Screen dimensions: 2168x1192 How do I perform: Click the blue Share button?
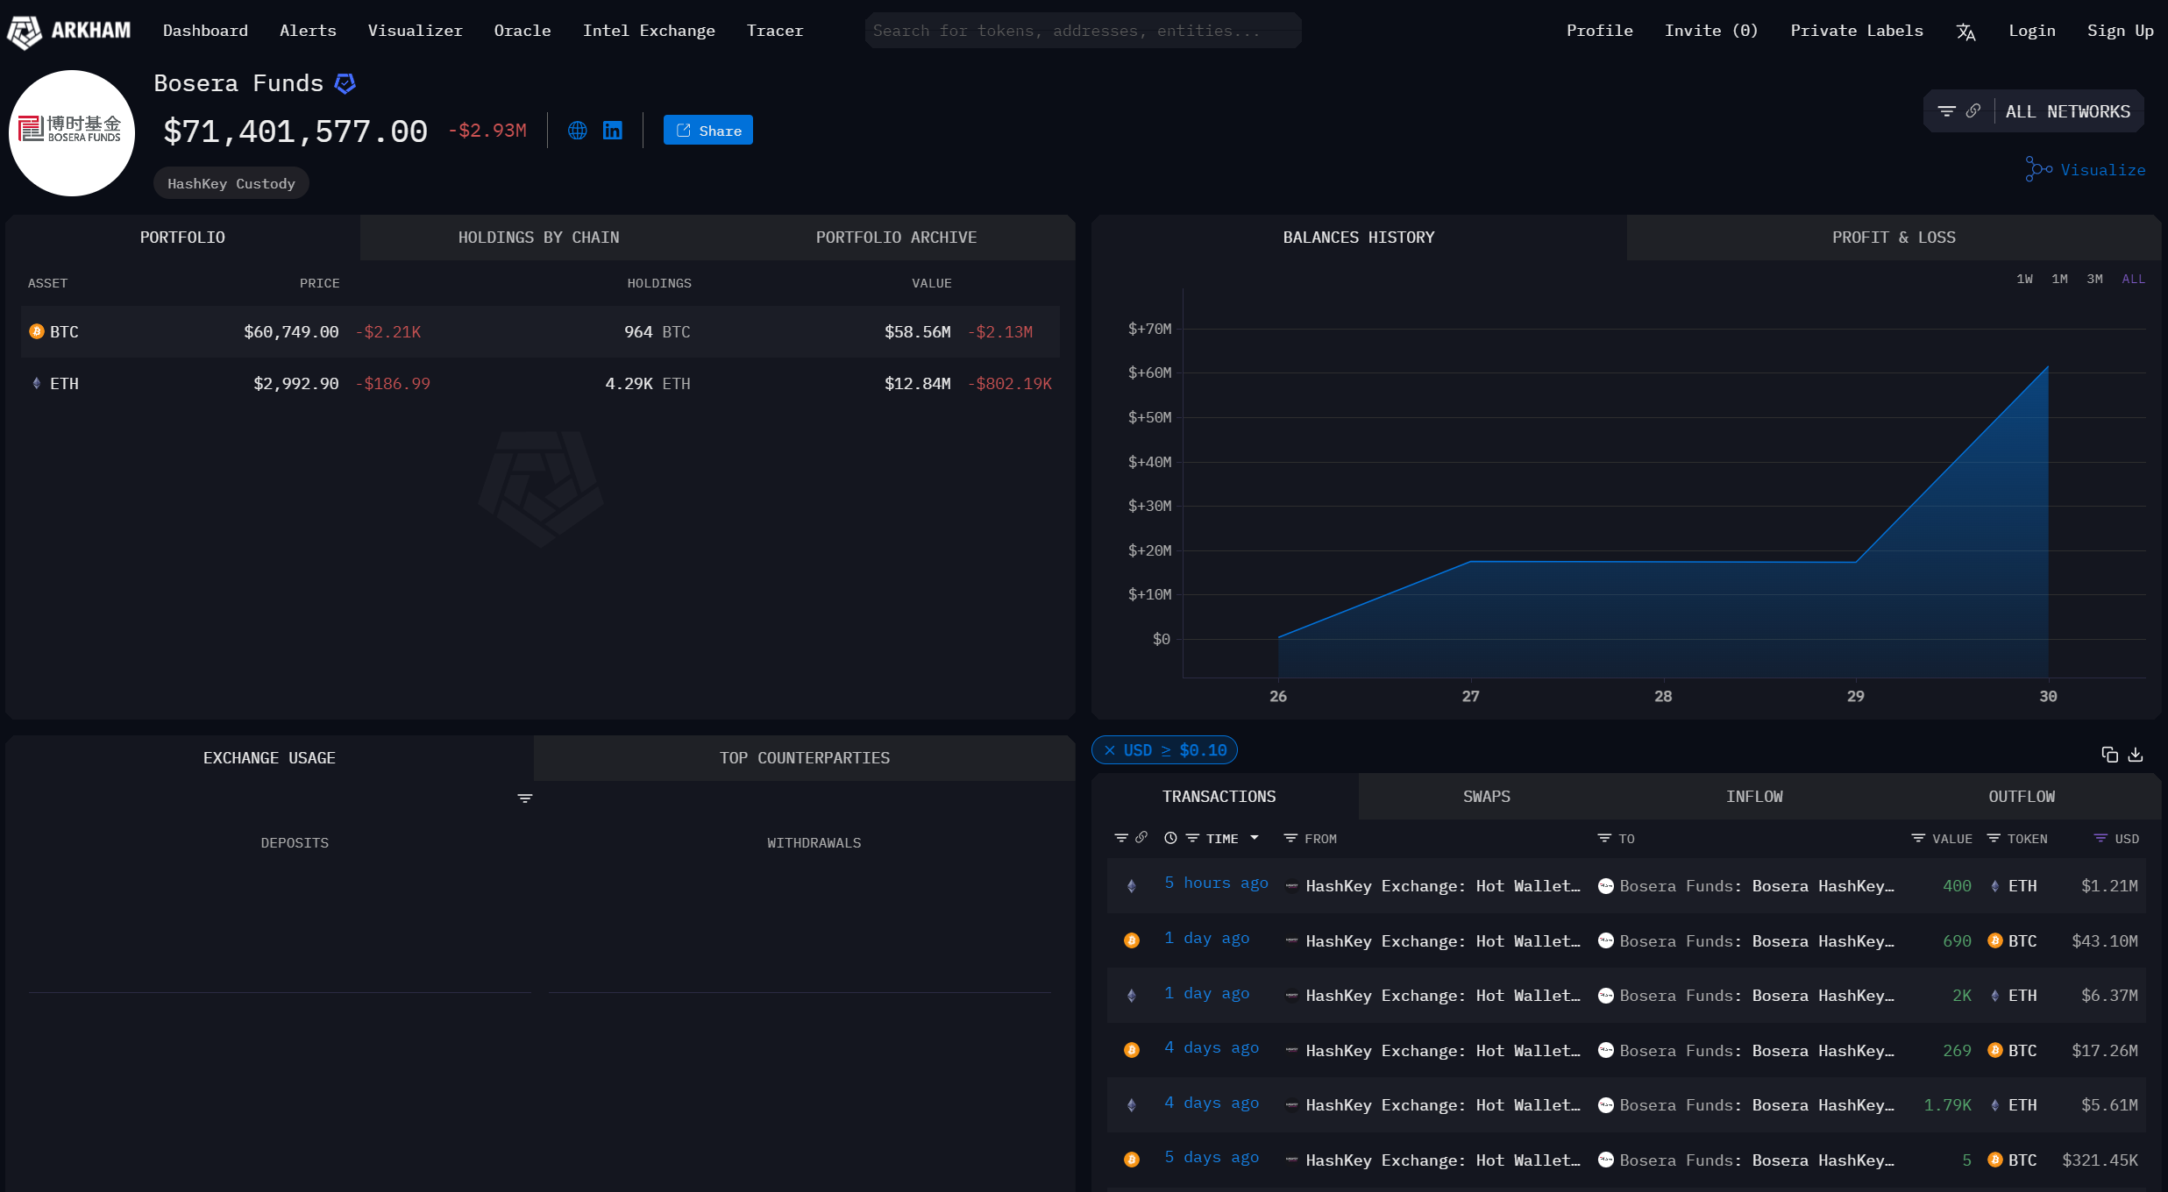[x=708, y=131]
